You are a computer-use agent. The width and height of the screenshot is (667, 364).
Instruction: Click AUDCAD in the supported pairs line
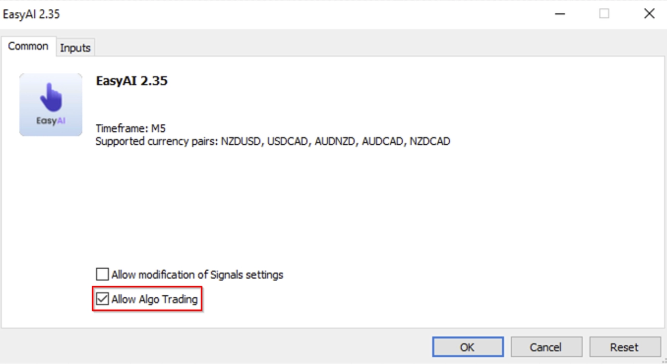382,141
